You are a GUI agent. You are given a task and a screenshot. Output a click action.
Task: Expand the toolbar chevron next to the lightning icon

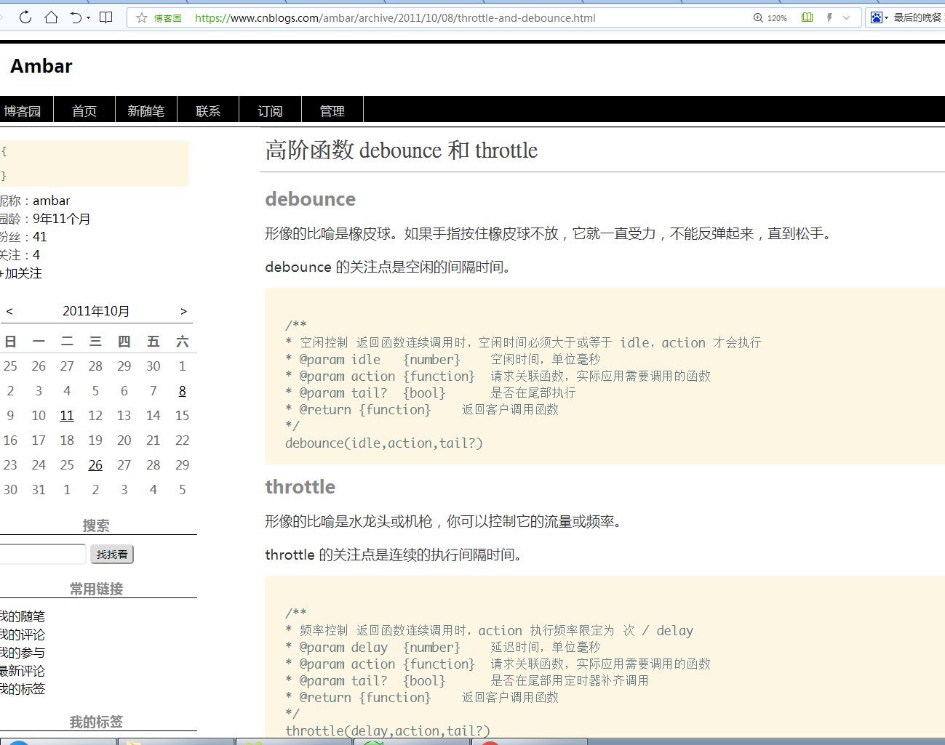pyautogui.click(x=845, y=18)
